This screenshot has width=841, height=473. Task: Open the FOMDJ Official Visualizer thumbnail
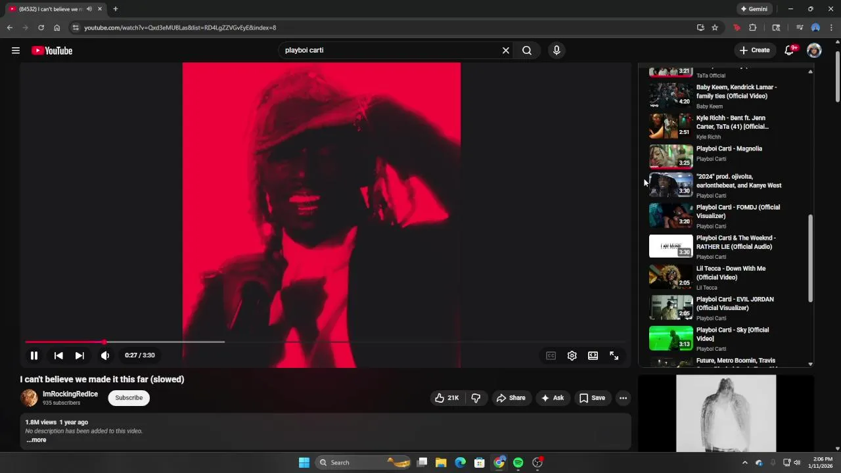(671, 215)
